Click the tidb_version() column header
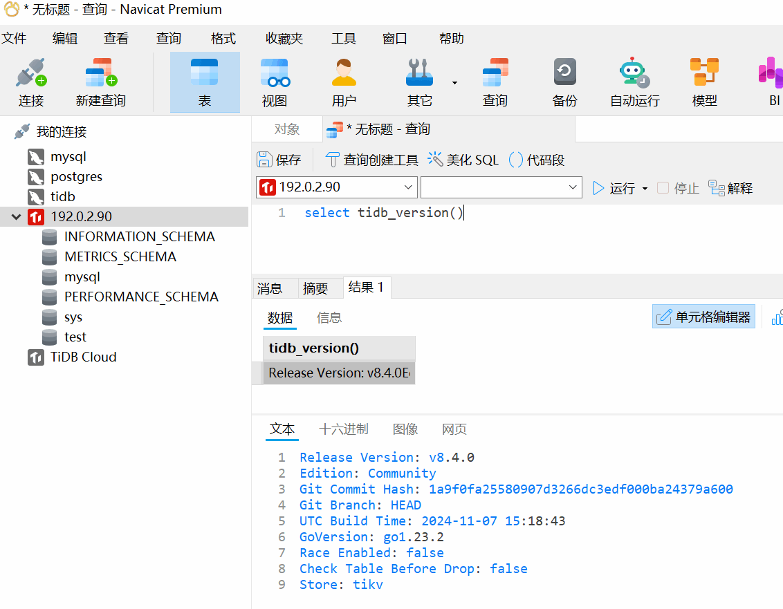Image resolution: width=783 pixels, height=609 pixels. click(339, 348)
